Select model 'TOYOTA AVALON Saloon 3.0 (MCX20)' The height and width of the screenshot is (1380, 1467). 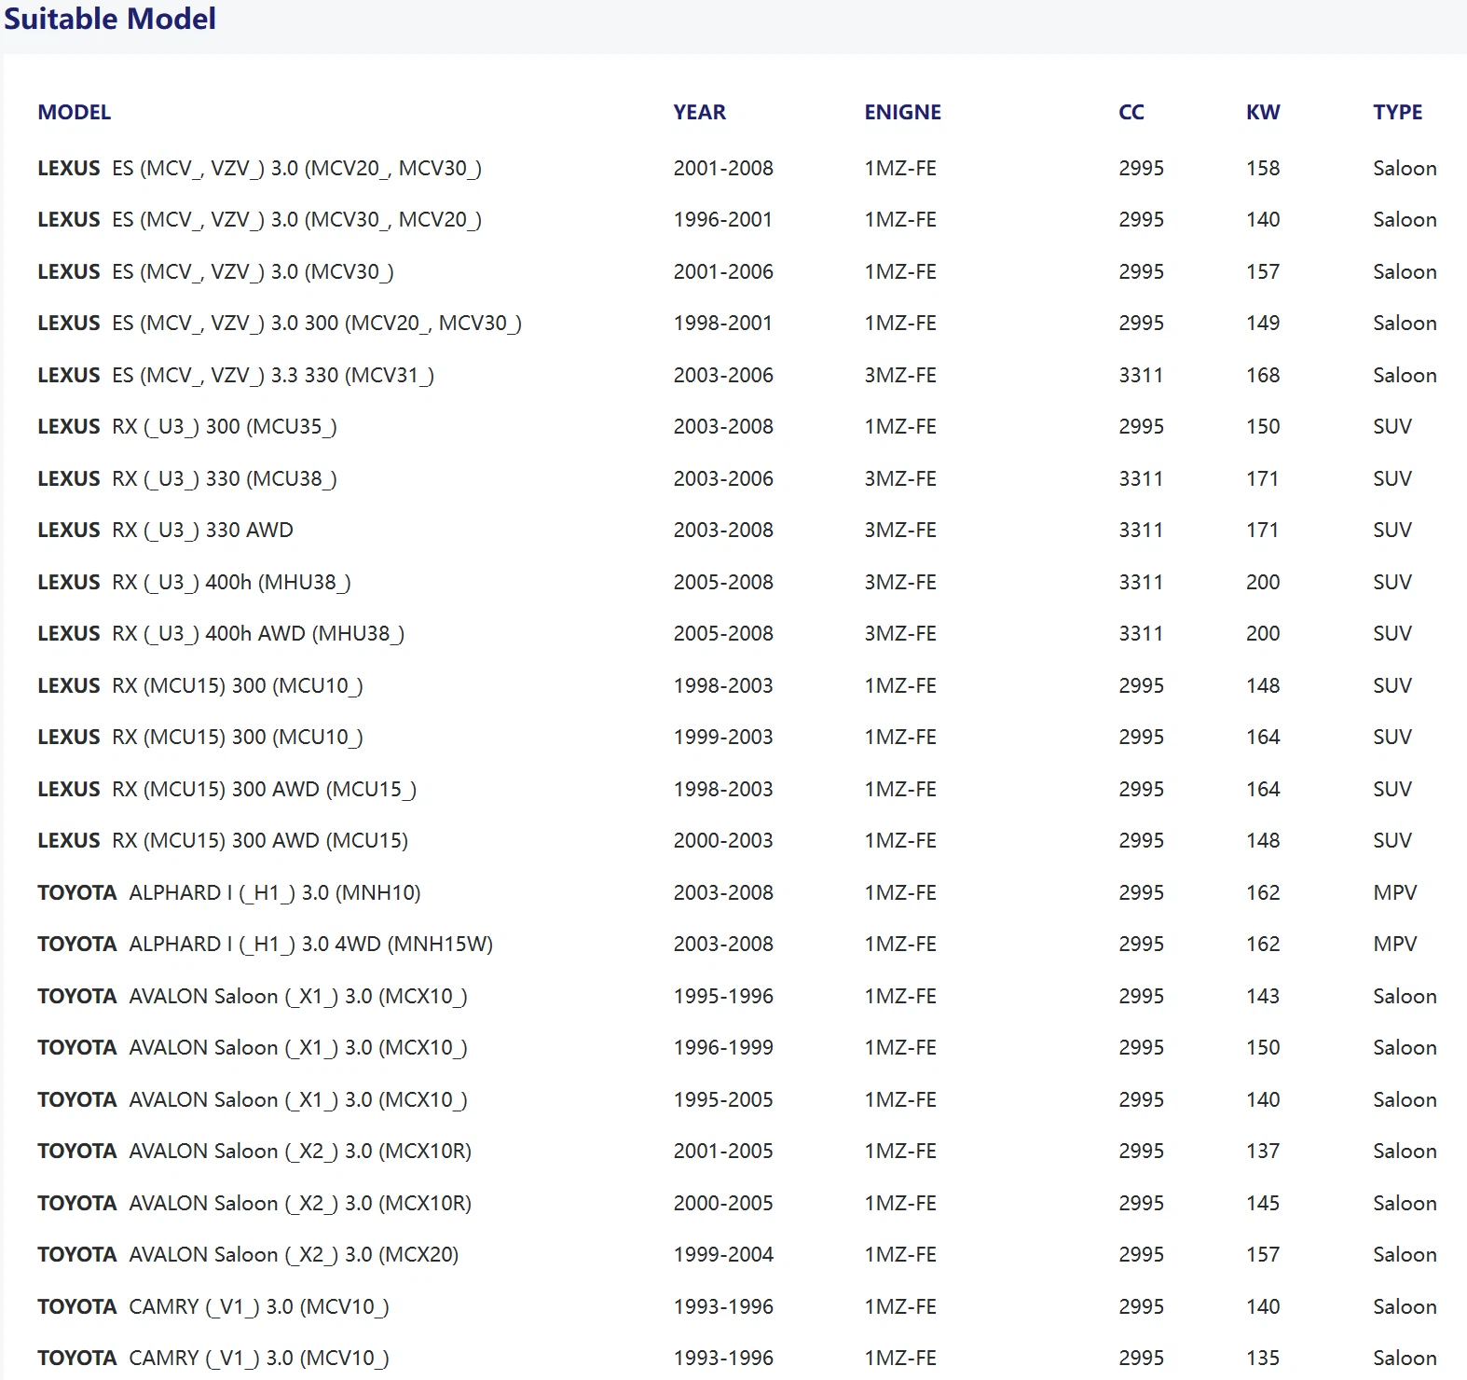coord(248,1255)
